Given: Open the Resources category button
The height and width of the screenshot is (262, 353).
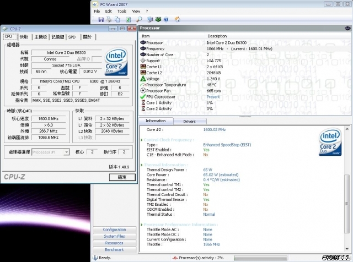Looking at the screenshot, I should 114,243.
